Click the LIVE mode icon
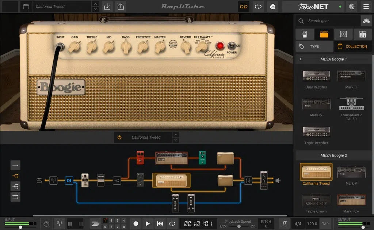The image size is (374, 230). click(273, 7)
